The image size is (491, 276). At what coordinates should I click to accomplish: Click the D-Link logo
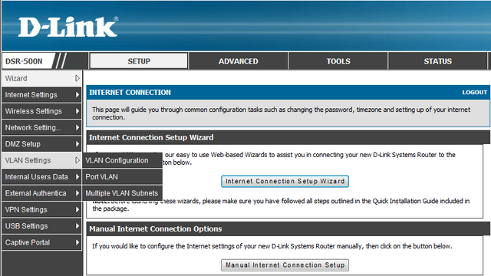click(68, 27)
